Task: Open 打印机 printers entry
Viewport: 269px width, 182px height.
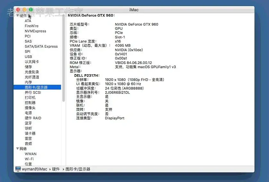Action: click(x=30, y=98)
